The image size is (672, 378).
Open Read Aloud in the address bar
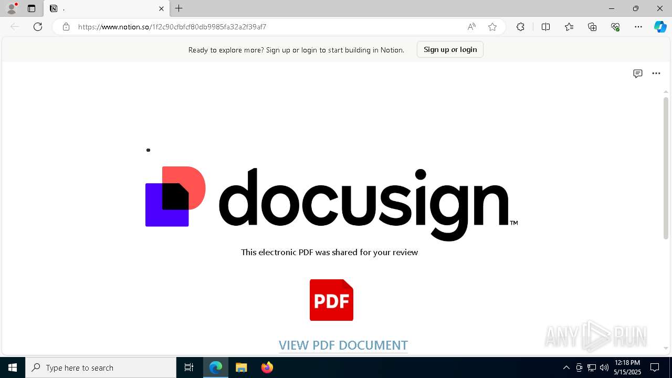point(471,27)
